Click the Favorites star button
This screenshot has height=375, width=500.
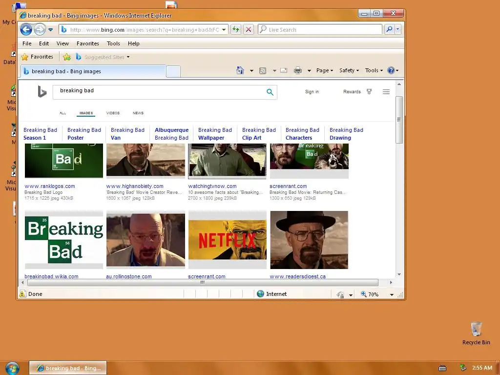coord(37,57)
